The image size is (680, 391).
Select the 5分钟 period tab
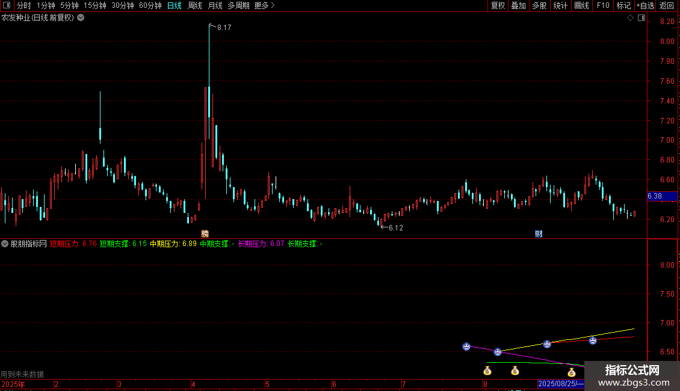pos(69,5)
